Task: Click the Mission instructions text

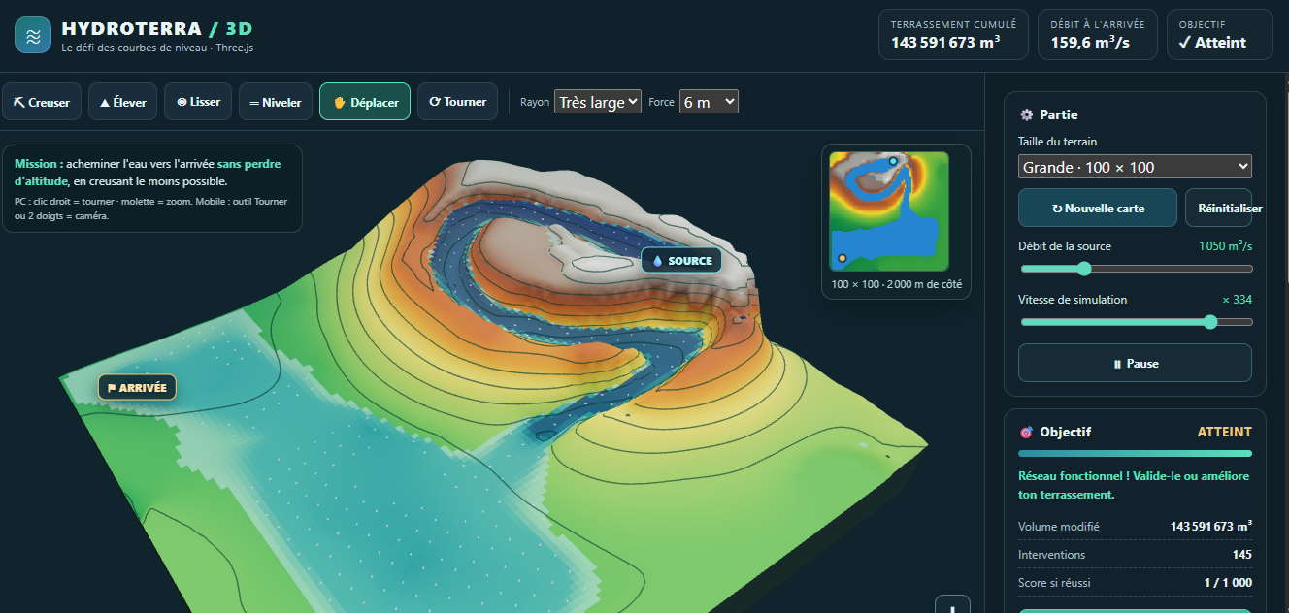Action: click(x=152, y=189)
